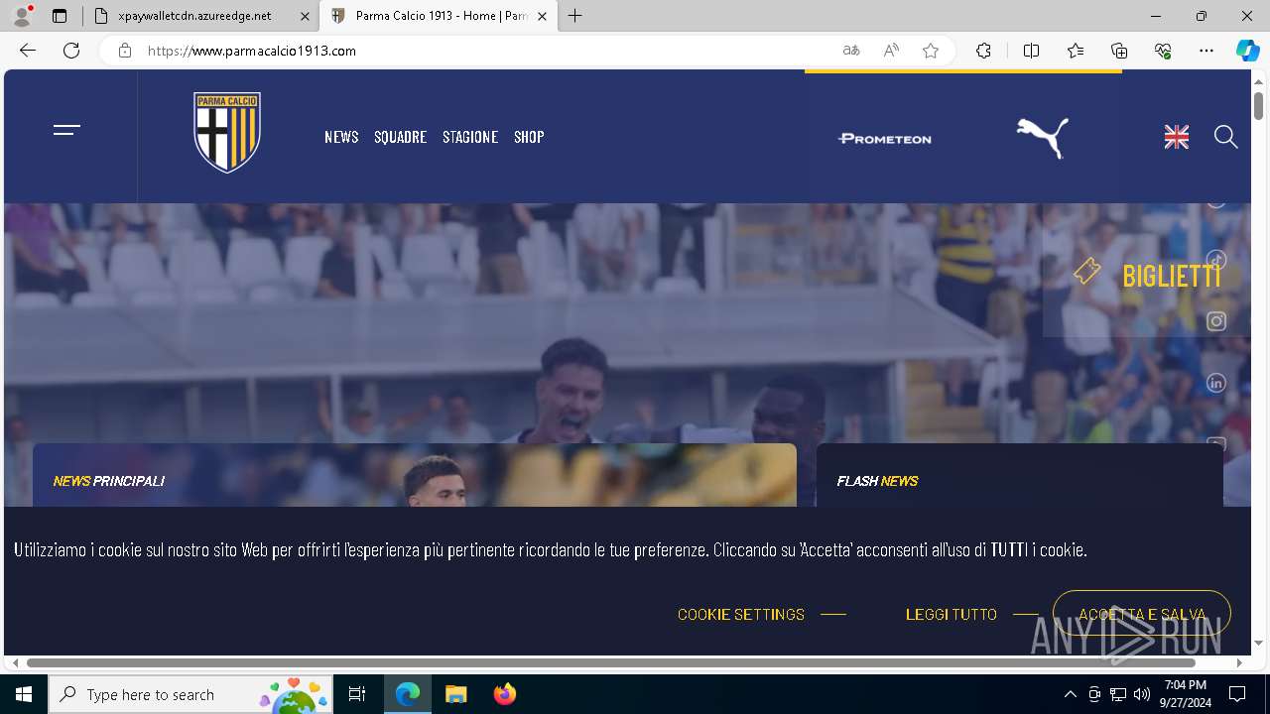The width and height of the screenshot is (1270, 714).
Task: Click the Leggi Tutto link
Action: pyautogui.click(x=952, y=615)
